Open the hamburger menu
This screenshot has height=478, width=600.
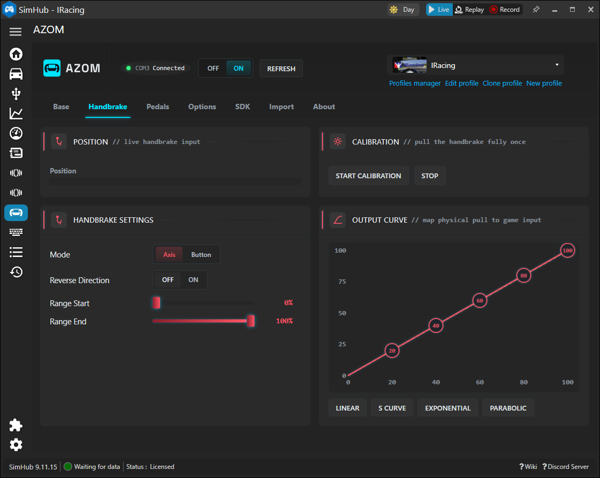[16, 32]
